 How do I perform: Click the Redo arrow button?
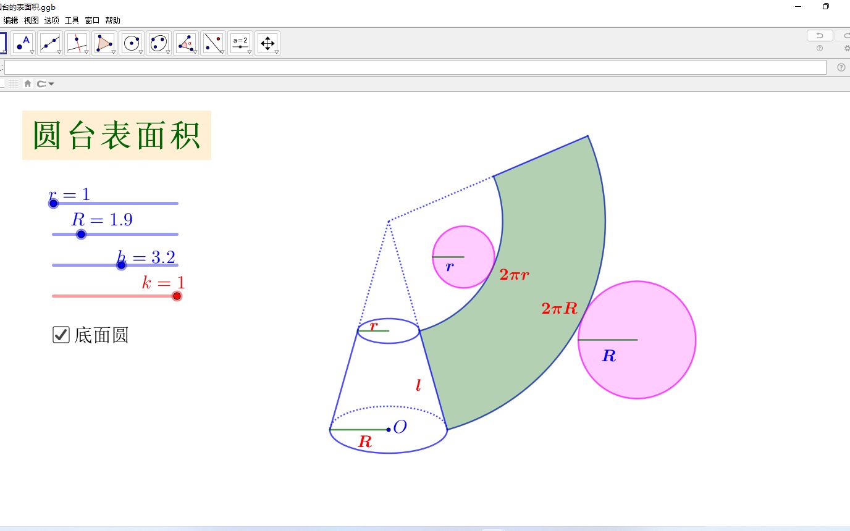844,35
